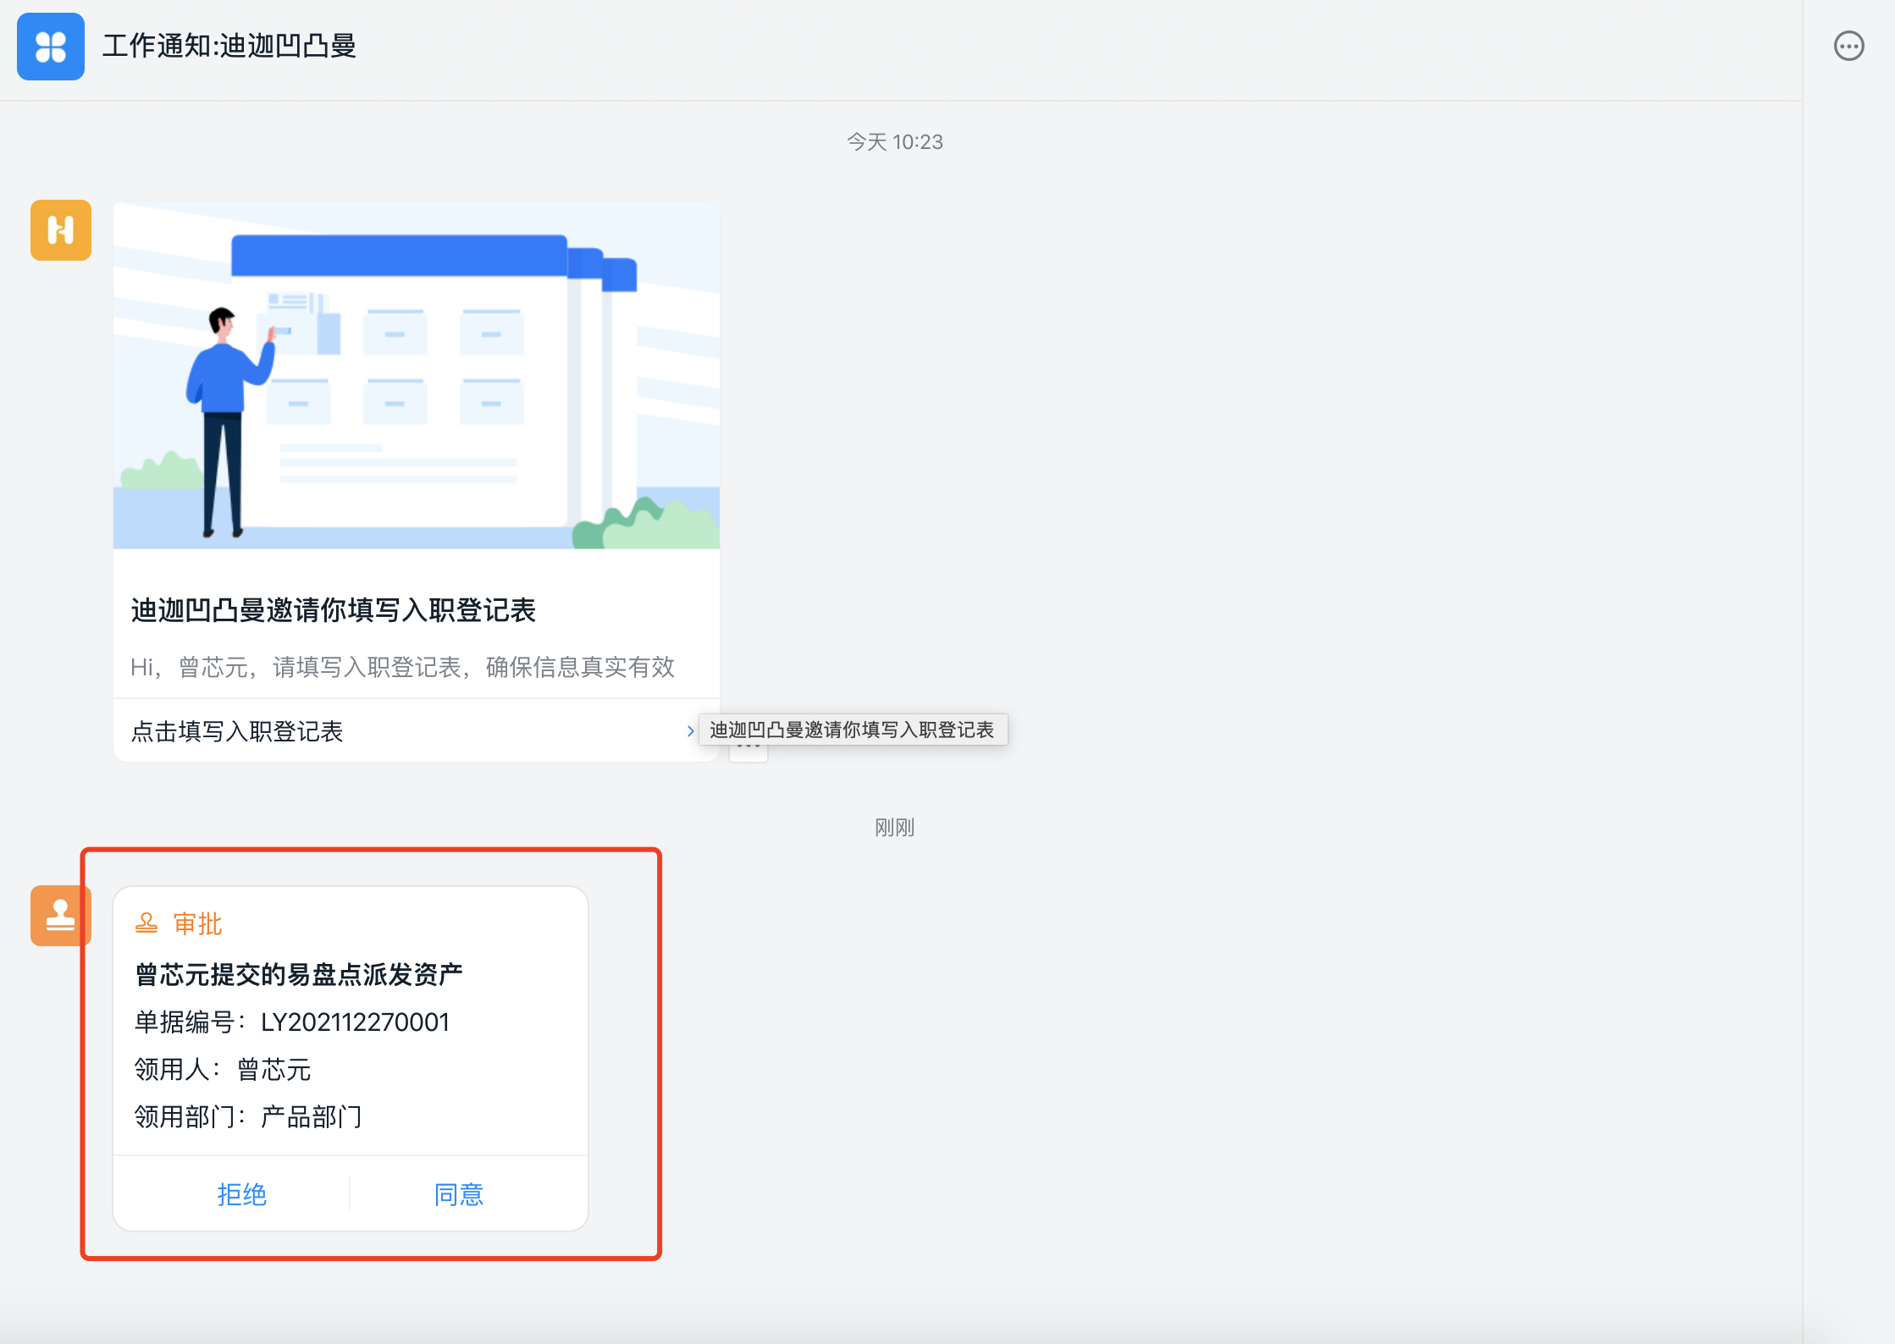Click the 同意 button
Image resolution: width=1895 pixels, height=1344 pixels.
(458, 1194)
